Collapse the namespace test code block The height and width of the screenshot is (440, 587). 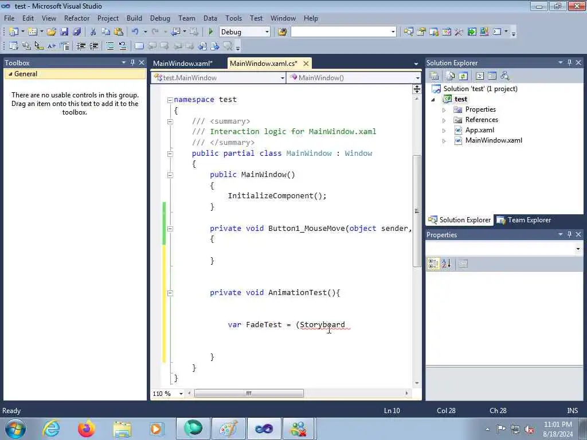[x=170, y=100]
